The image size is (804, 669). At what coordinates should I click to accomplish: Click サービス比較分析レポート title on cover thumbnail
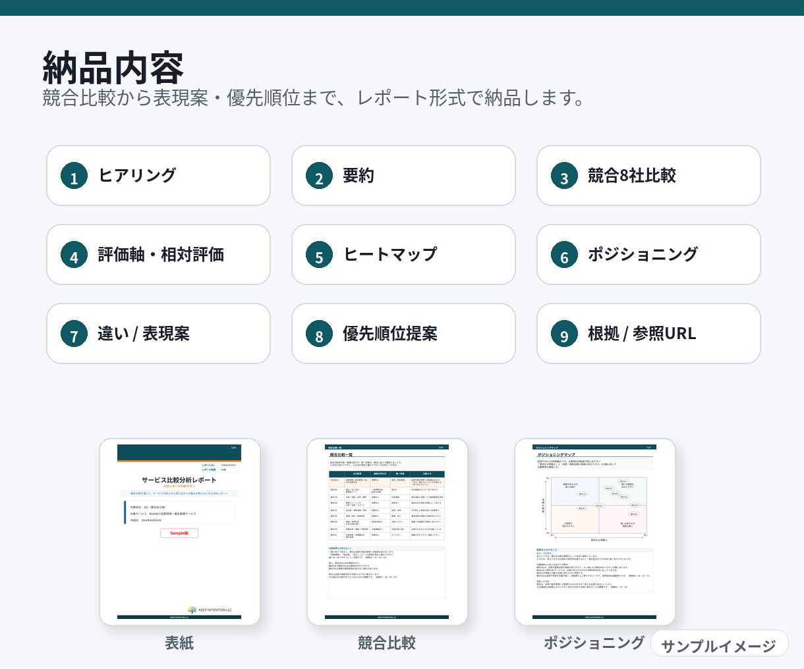tap(179, 480)
